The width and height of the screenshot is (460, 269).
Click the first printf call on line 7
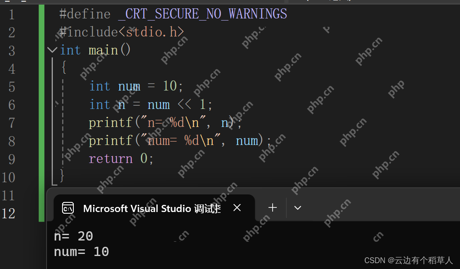[x=111, y=123]
